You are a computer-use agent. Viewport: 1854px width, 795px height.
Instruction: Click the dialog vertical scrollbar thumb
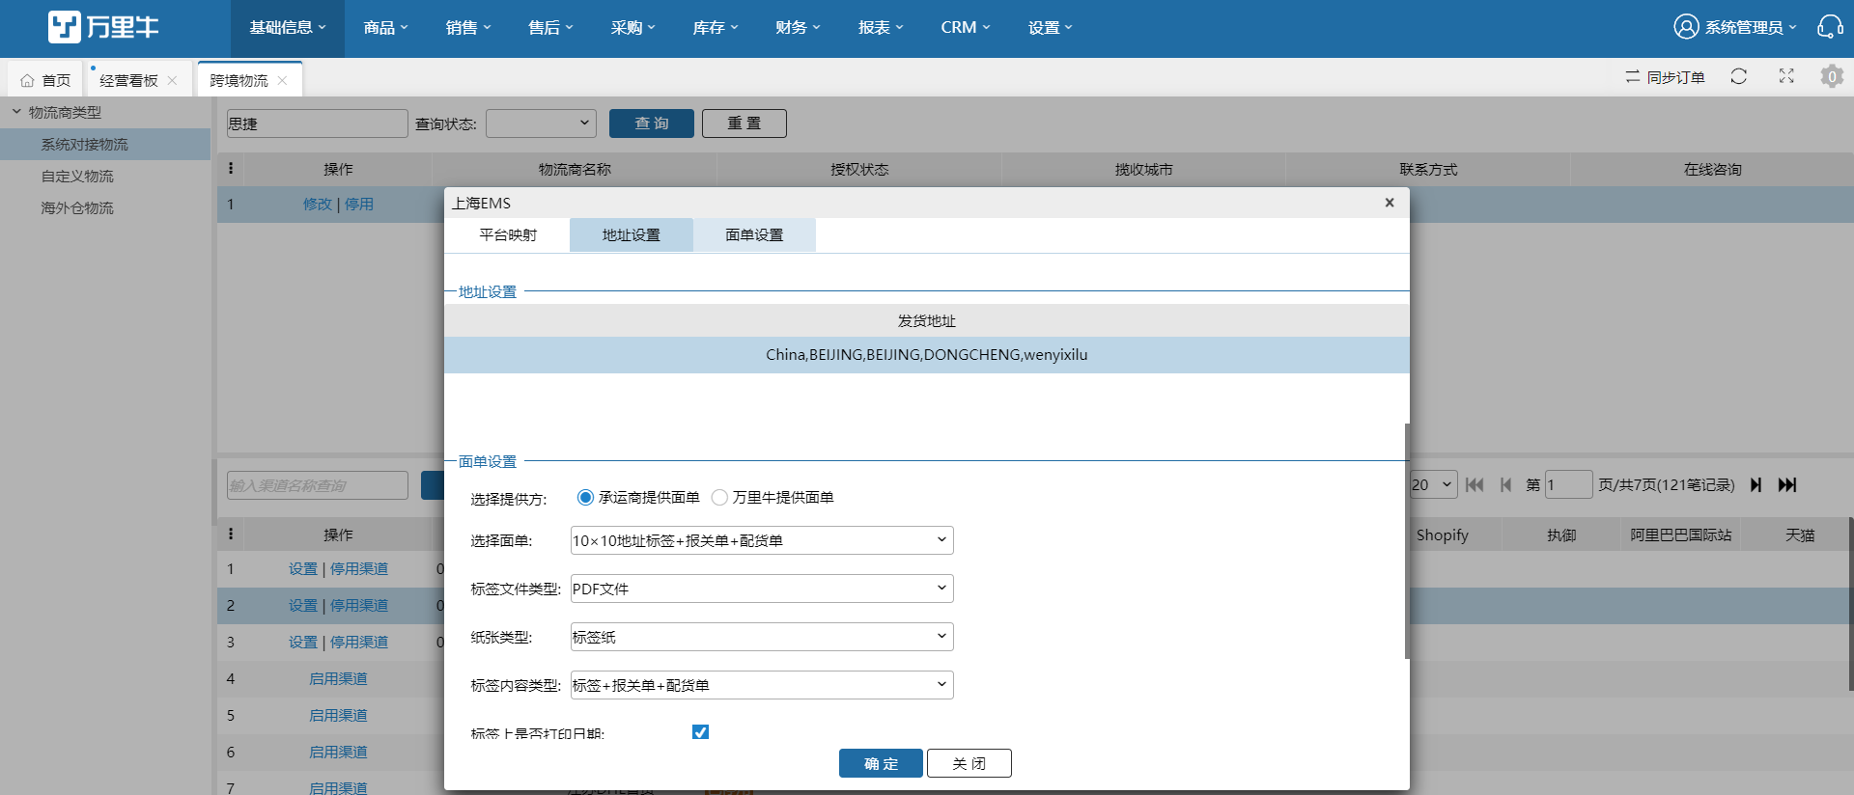pyautogui.click(x=1407, y=540)
